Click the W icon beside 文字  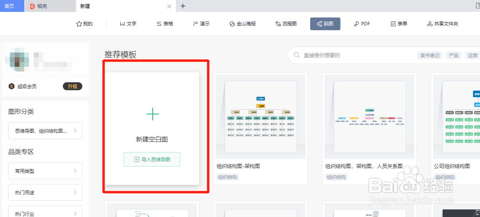pos(122,24)
